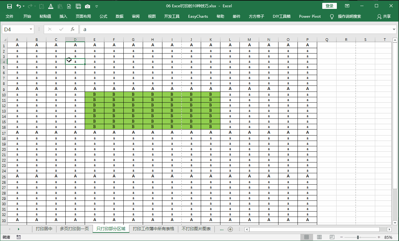Switch to the 打印居中 sheet tab
This screenshot has width=399, height=241.
pyautogui.click(x=44, y=229)
